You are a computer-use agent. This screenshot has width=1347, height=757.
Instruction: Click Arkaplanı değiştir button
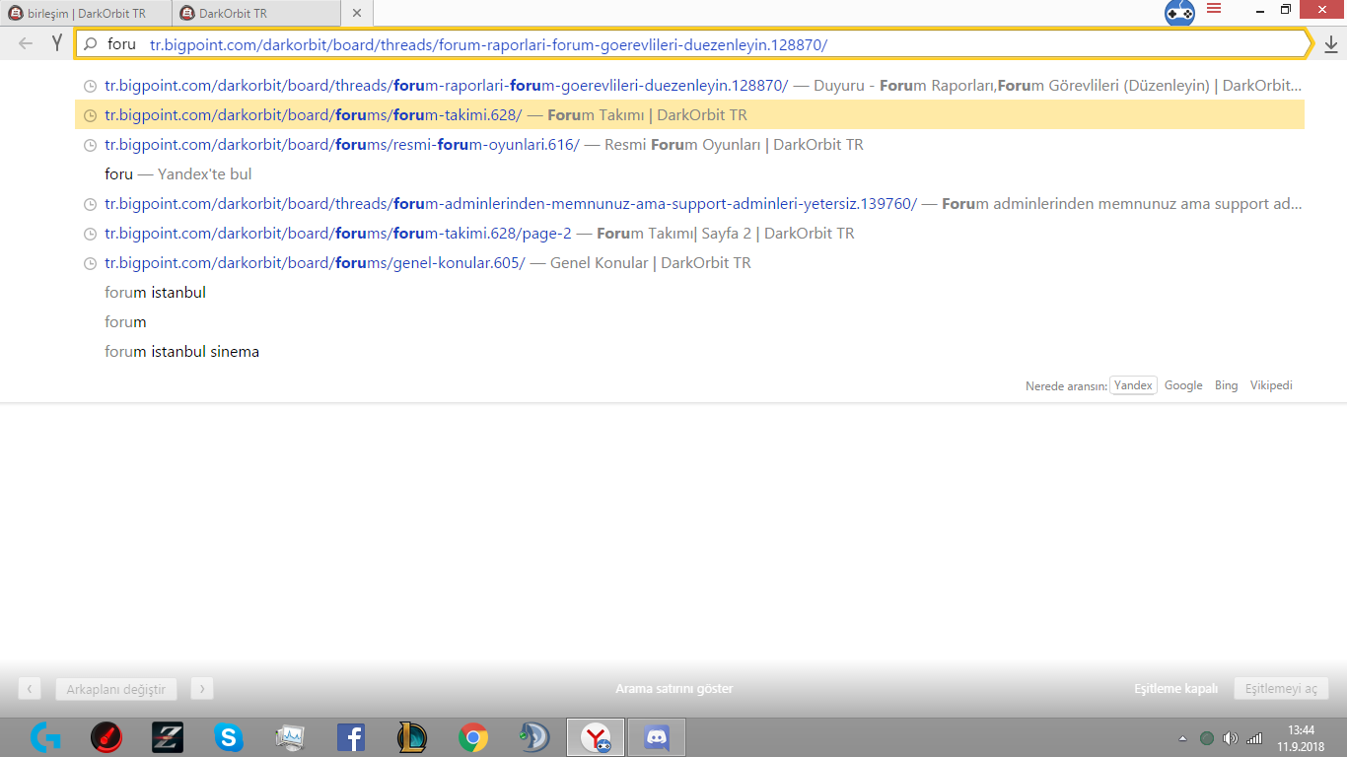tap(116, 689)
